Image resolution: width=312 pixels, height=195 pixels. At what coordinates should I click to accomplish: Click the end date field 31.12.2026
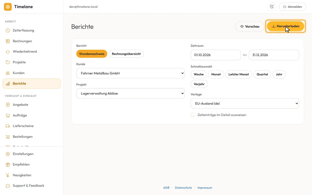pyautogui.click(x=274, y=55)
